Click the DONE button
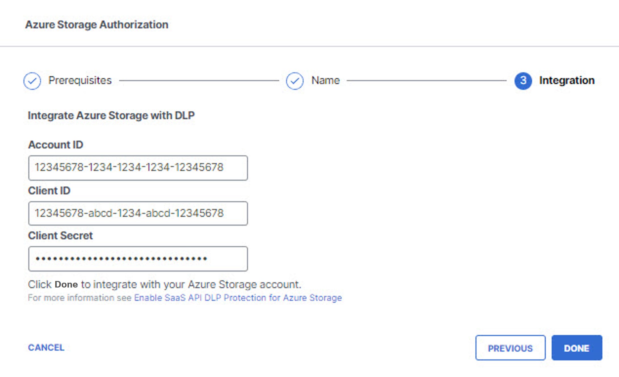 point(577,348)
